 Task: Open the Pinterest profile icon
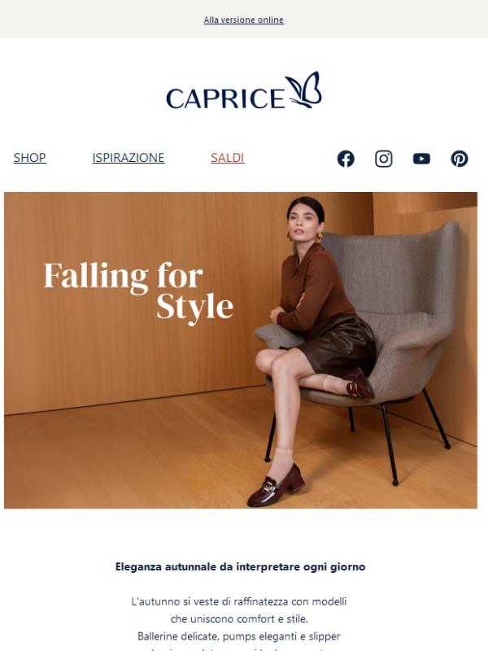460,159
